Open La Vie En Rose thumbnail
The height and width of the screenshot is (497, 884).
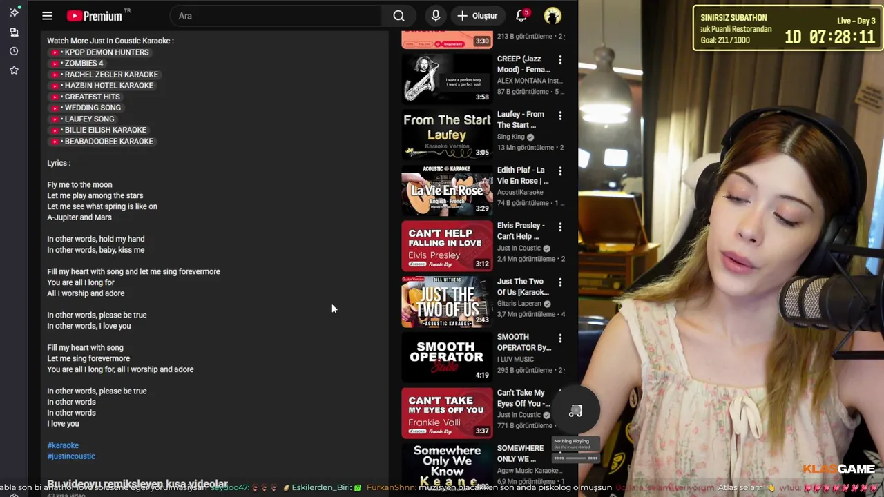tap(447, 190)
